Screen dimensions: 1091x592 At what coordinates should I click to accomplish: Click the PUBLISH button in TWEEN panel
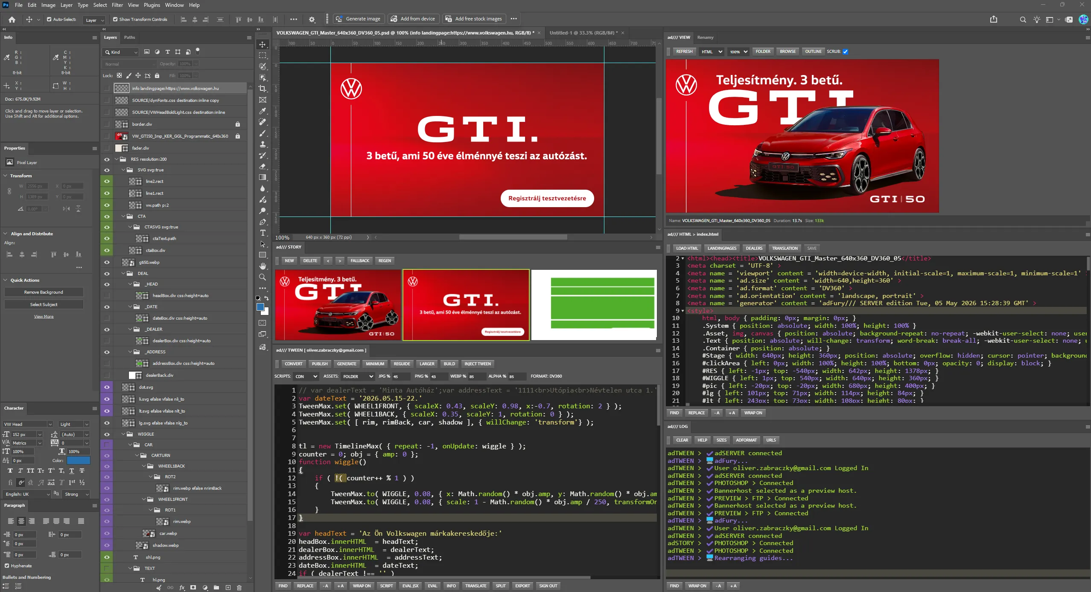tap(320, 364)
